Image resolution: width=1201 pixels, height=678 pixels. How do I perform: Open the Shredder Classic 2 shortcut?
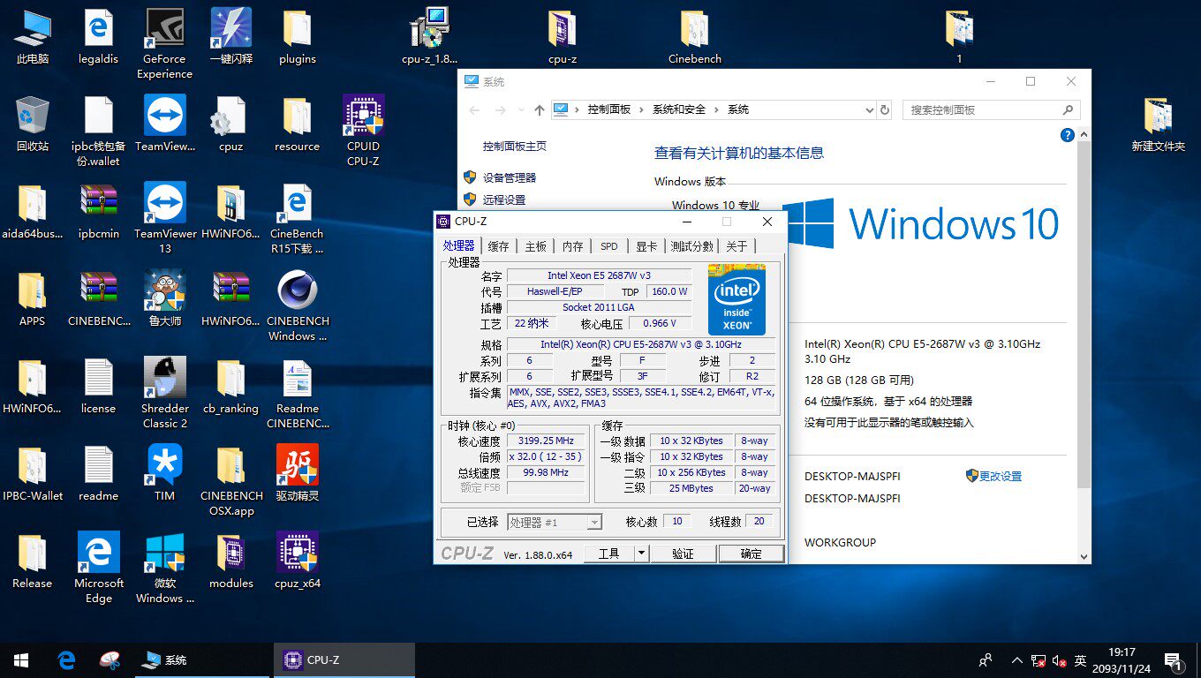(165, 394)
